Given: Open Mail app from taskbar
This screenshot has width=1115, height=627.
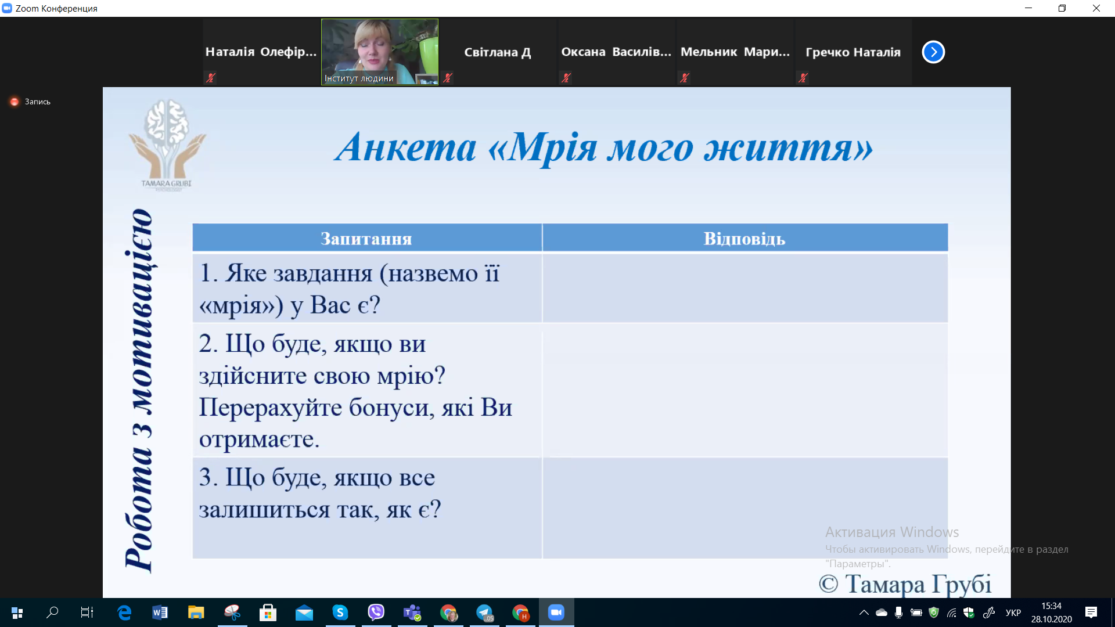Looking at the screenshot, I should pyautogui.click(x=304, y=612).
